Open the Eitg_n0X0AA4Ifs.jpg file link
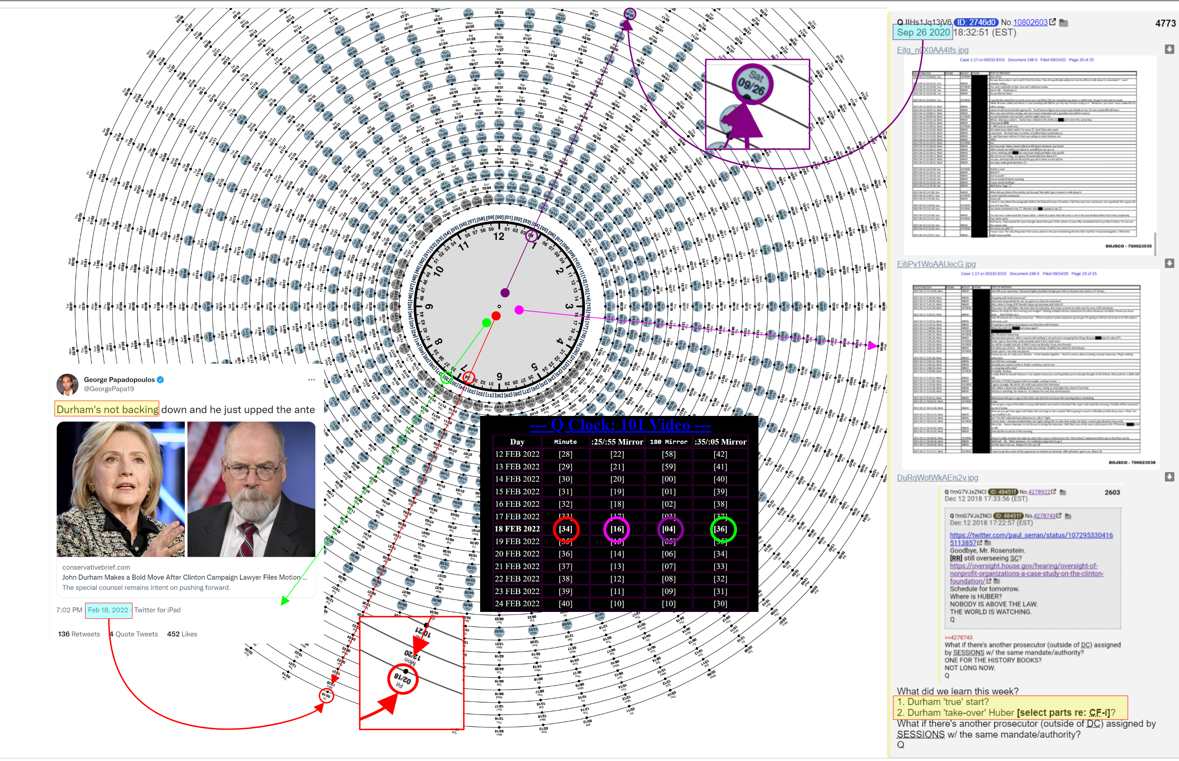Image resolution: width=1179 pixels, height=761 pixels. pyautogui.click(x=932, y=50)
